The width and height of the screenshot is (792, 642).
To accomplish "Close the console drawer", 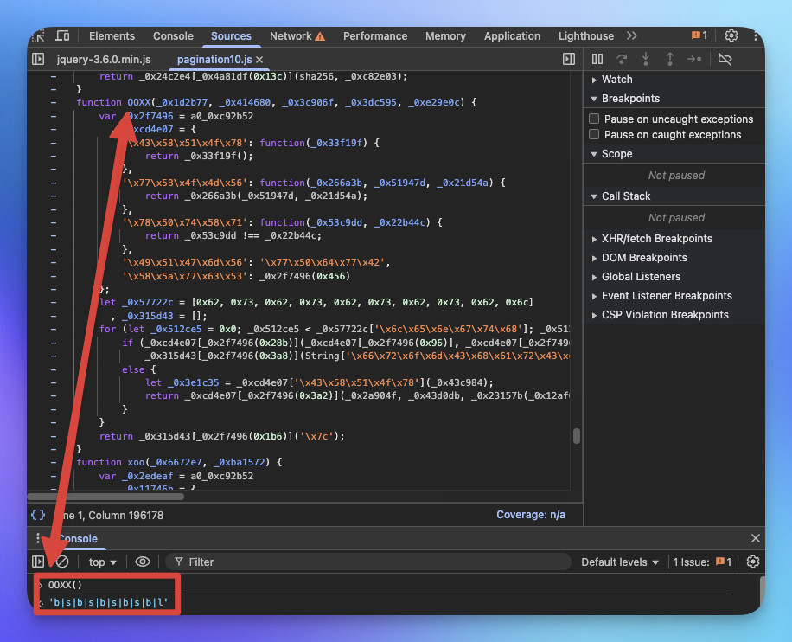I will pyautogui.click(x=755, y=538).
